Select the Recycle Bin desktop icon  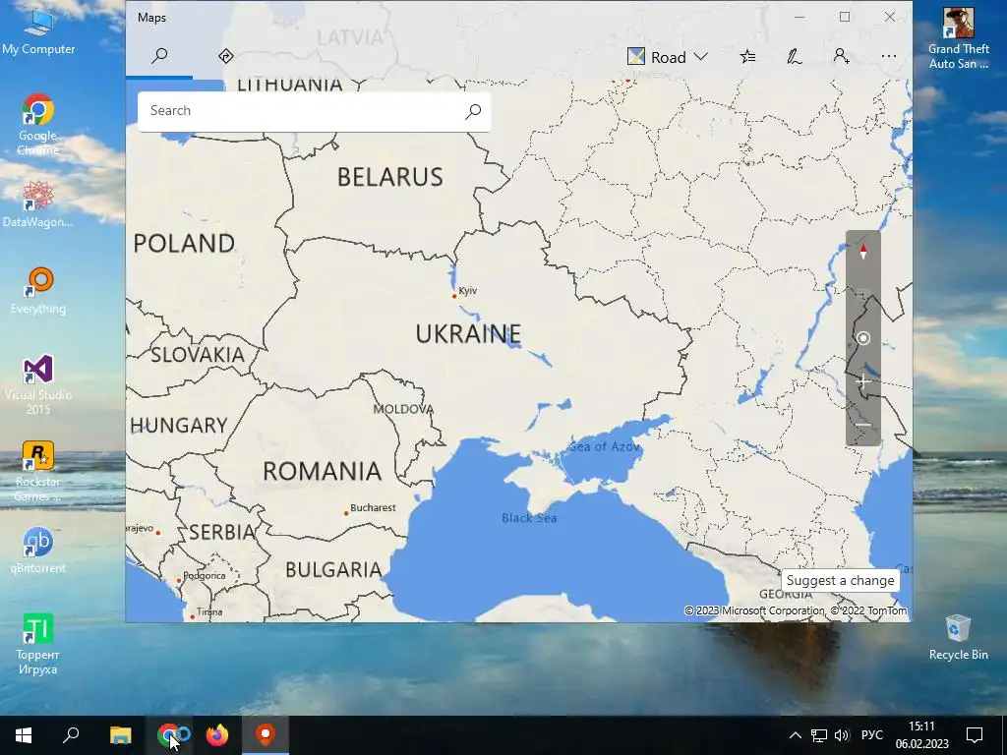958,637
